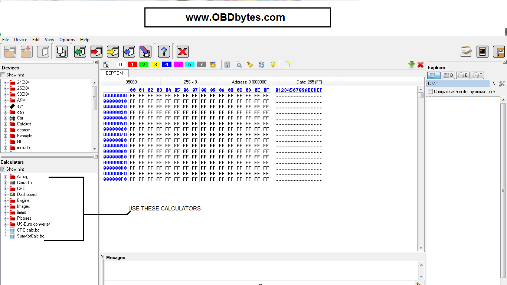Expand the 24CXX device folder
This screenshot has width=507, height=285.
point(6,82)
